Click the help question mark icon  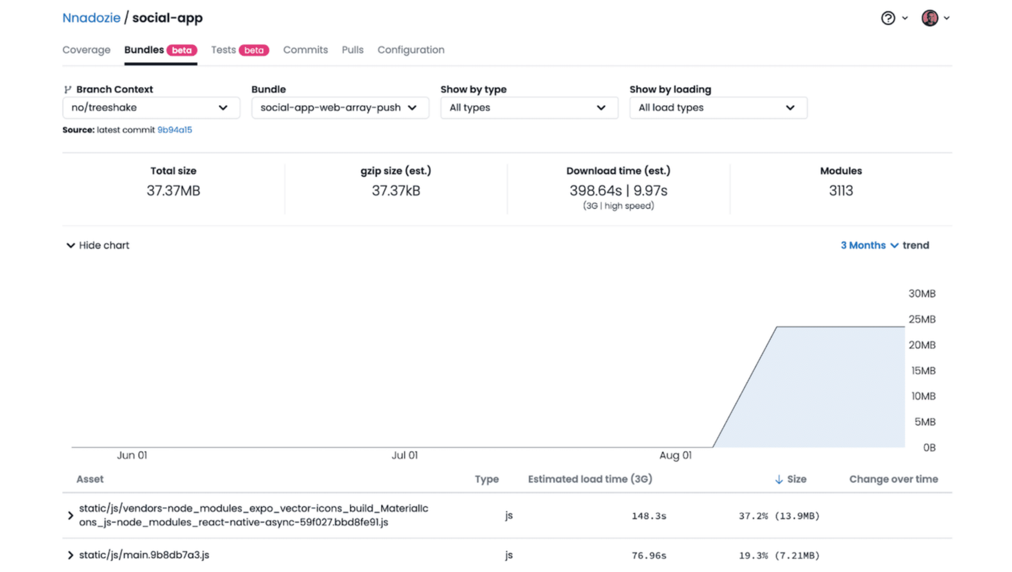pos(887,18)
